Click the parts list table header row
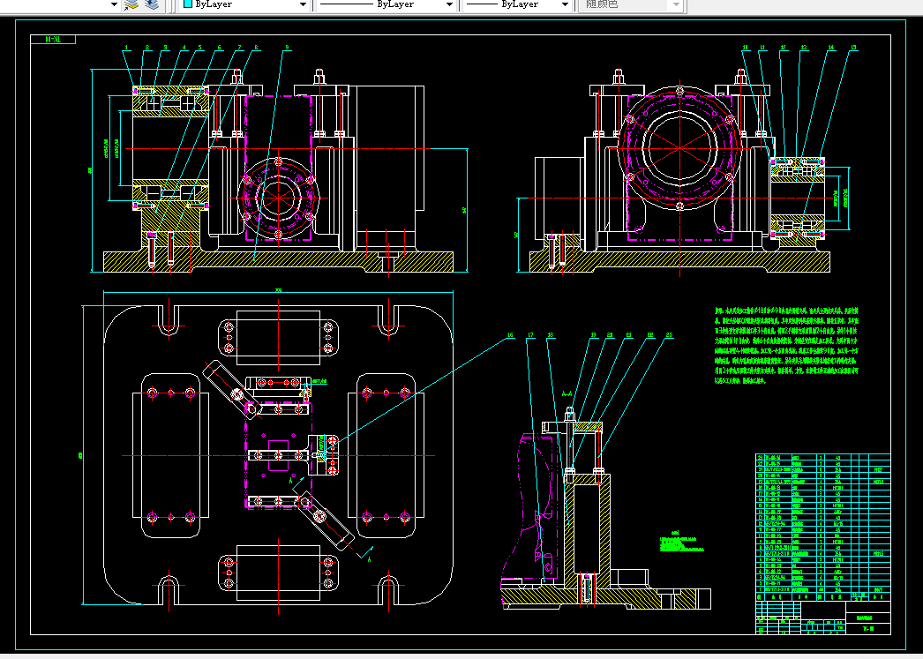923x659 pixels. pyautogui.click(x=823, y=596)
